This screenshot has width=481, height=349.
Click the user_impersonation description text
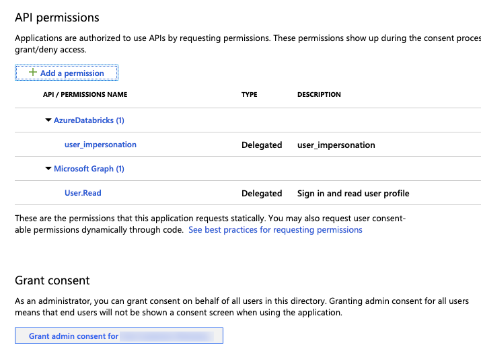pos(336,145)
